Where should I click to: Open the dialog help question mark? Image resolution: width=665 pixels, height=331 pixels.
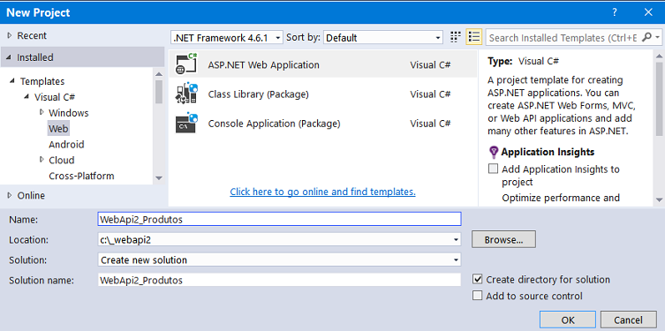pyautogui.click(x=615, y=12)
